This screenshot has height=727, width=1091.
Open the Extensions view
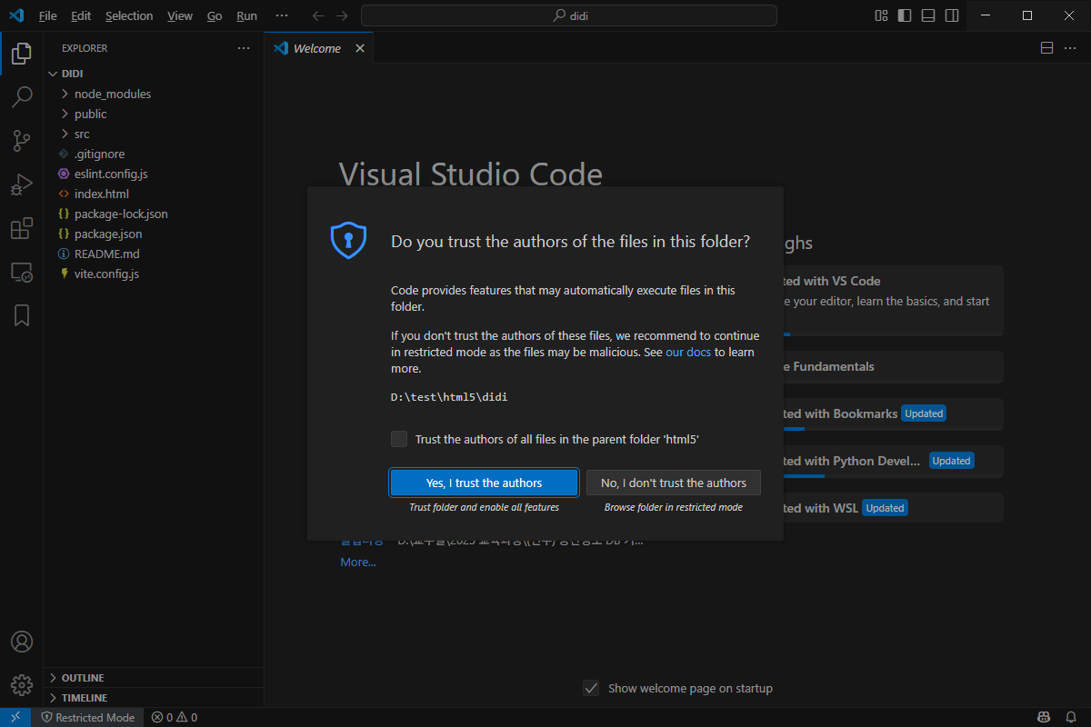coord(22,229)
